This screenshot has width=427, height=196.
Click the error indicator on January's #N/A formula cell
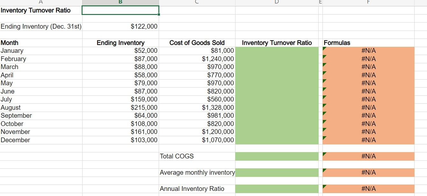click(x=325, y=48)
